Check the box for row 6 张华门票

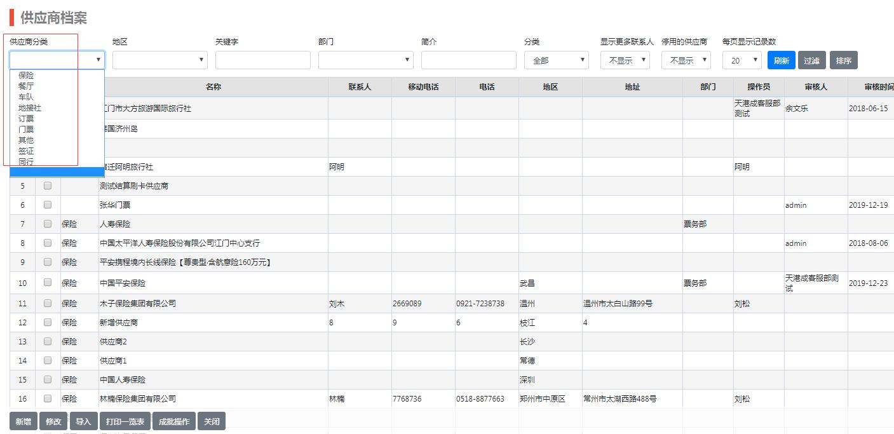click(48, 205)
